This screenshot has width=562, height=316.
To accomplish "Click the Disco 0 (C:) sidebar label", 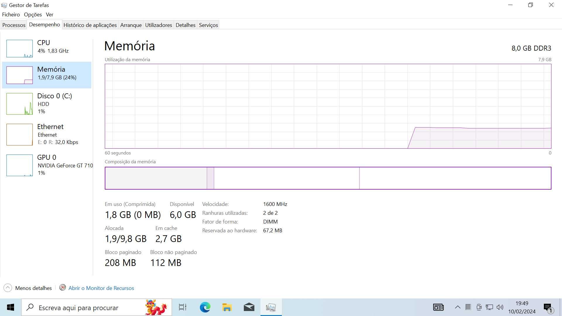I will point(54,96).
